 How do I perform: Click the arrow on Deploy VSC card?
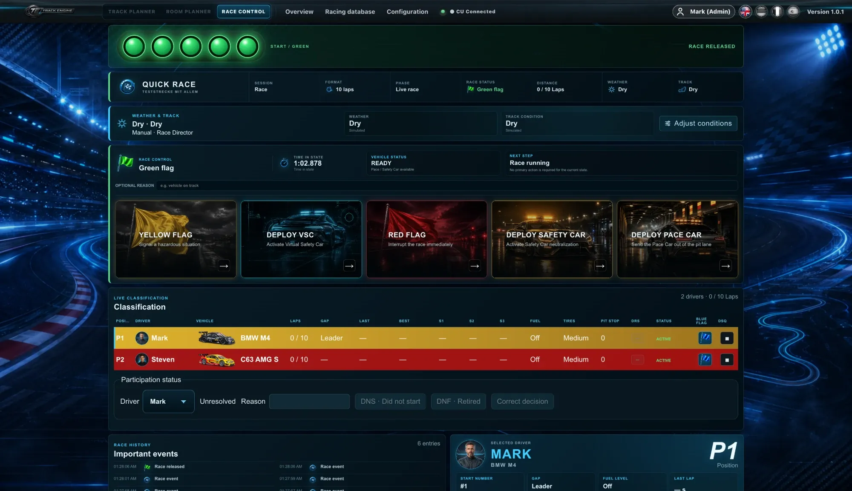tap(349, 266)
